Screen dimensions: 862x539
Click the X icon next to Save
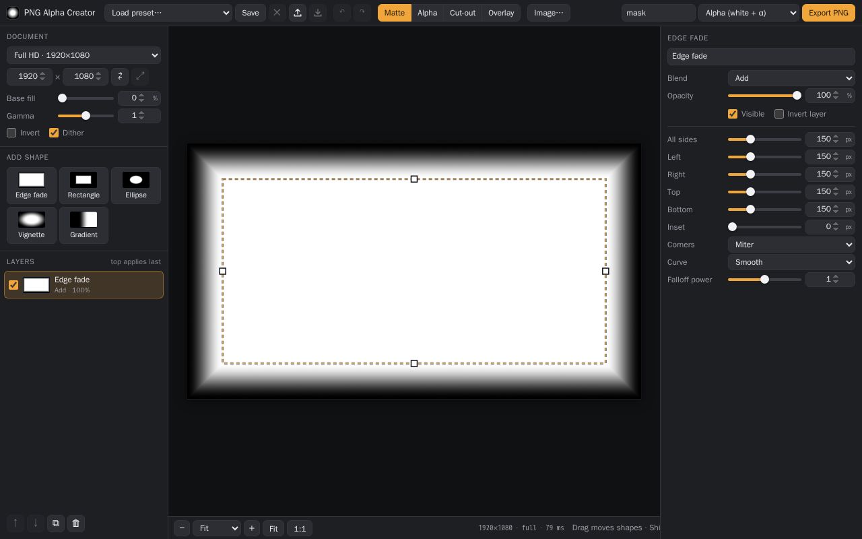pyautogui.click(x=277, y=13)
